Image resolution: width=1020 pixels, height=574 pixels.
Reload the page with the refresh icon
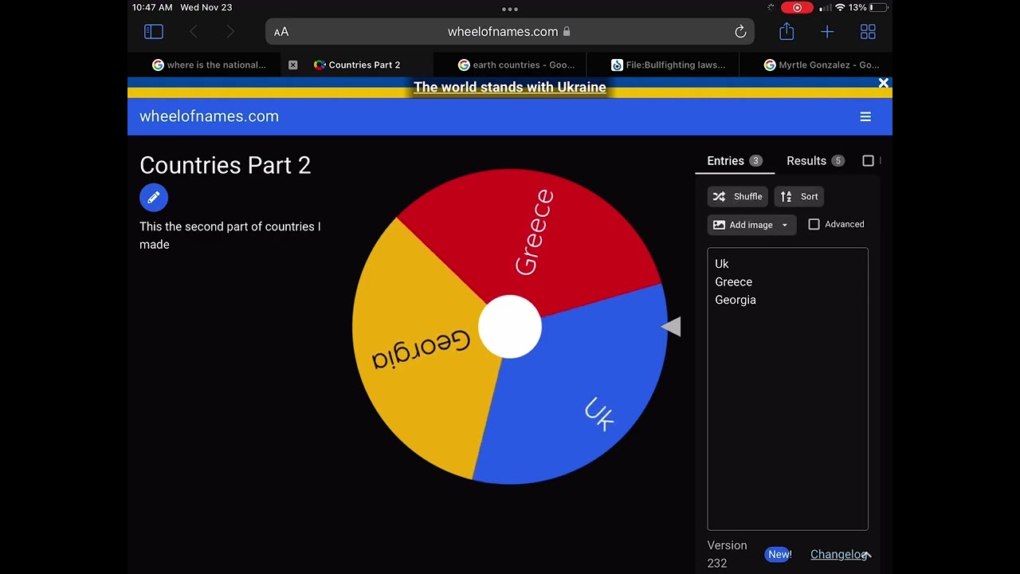[x=740, y=32]
